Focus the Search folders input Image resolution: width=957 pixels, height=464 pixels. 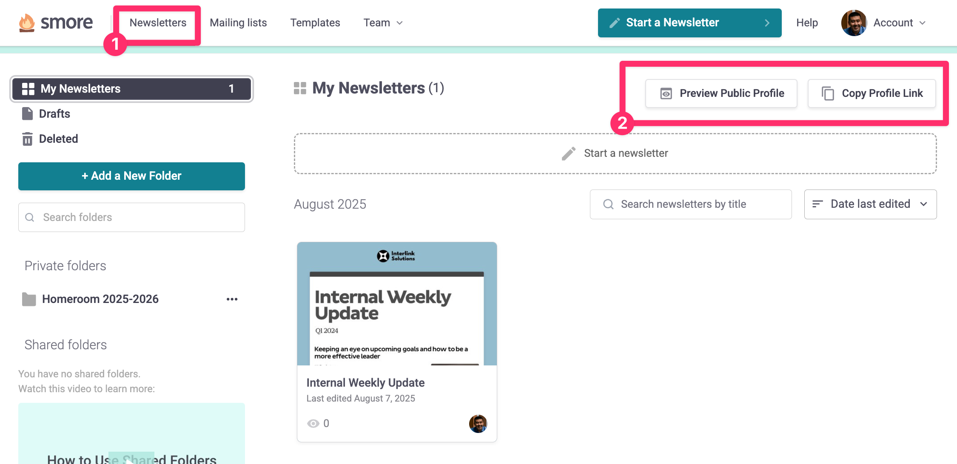pos(131,218)
